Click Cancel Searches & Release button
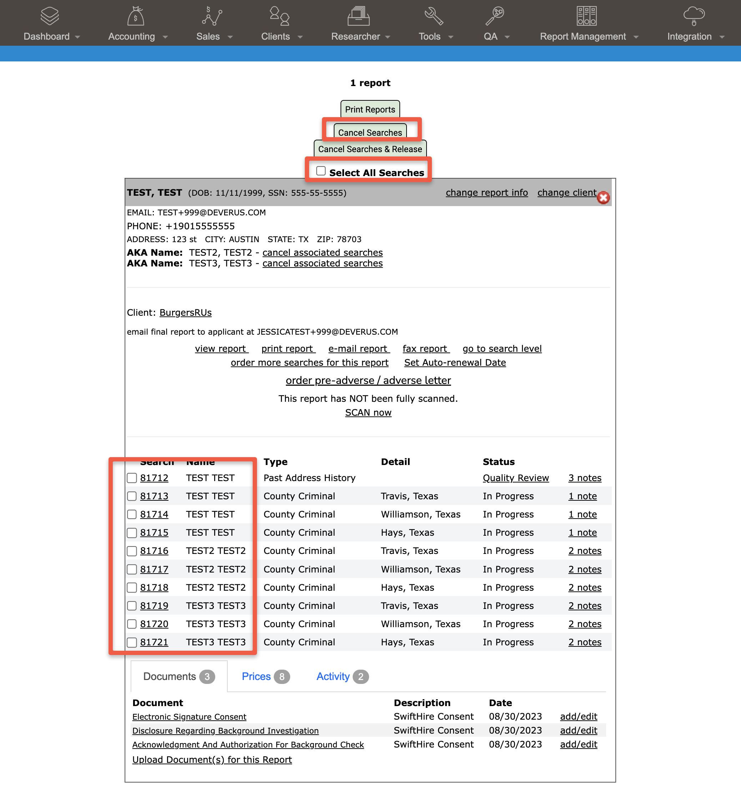Image resolution: width=741 pixels, height=795 pixels. tap(370, 149)
